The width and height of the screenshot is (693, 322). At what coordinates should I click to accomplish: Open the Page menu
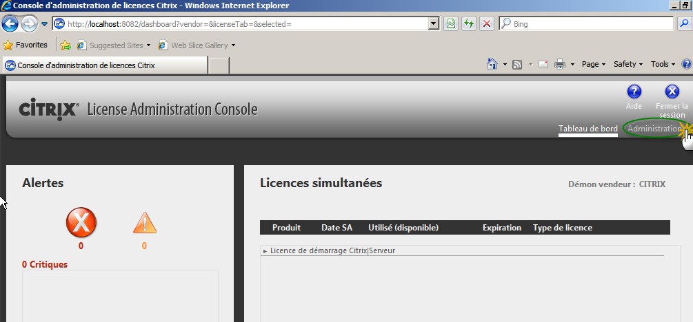(x=594, y=65)
